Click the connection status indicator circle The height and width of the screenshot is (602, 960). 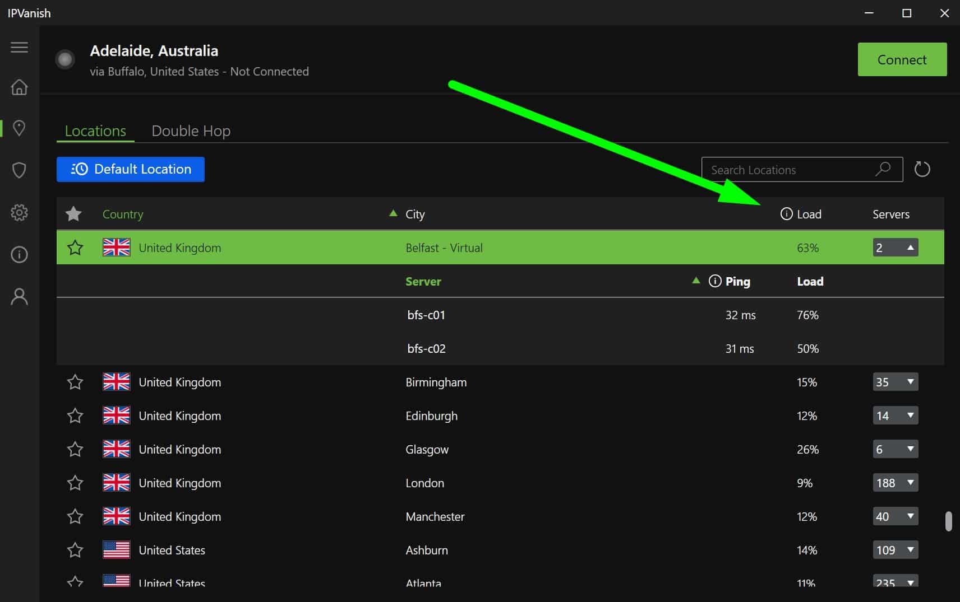65,59
